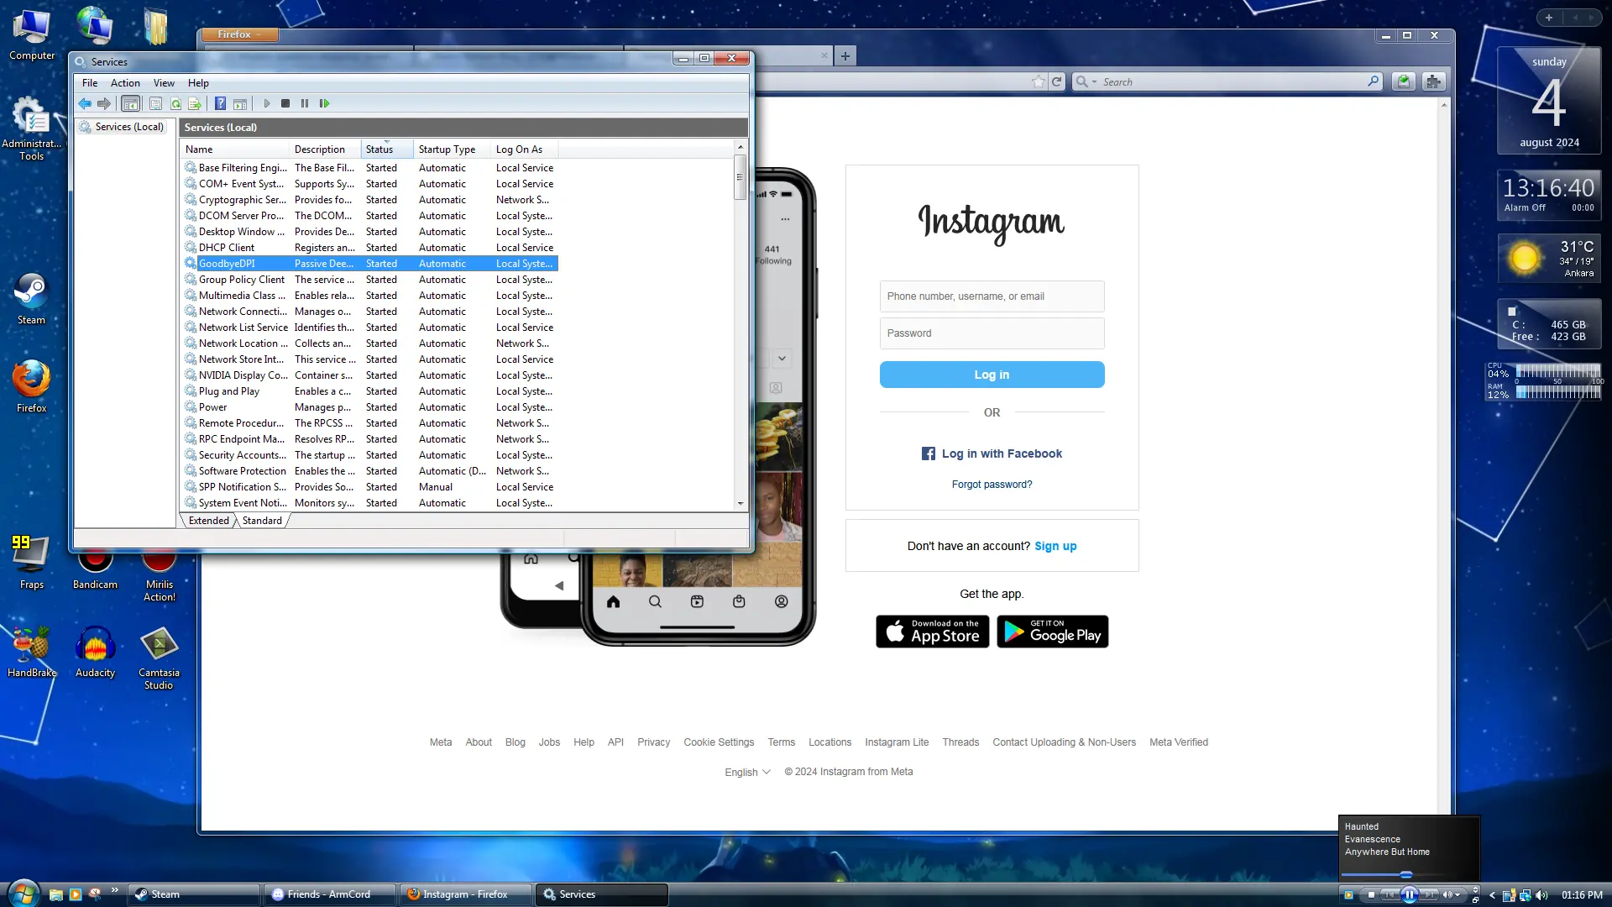The image size is (1612, 907).
Task: Focus the Instagram Password field
Action: 992,333
